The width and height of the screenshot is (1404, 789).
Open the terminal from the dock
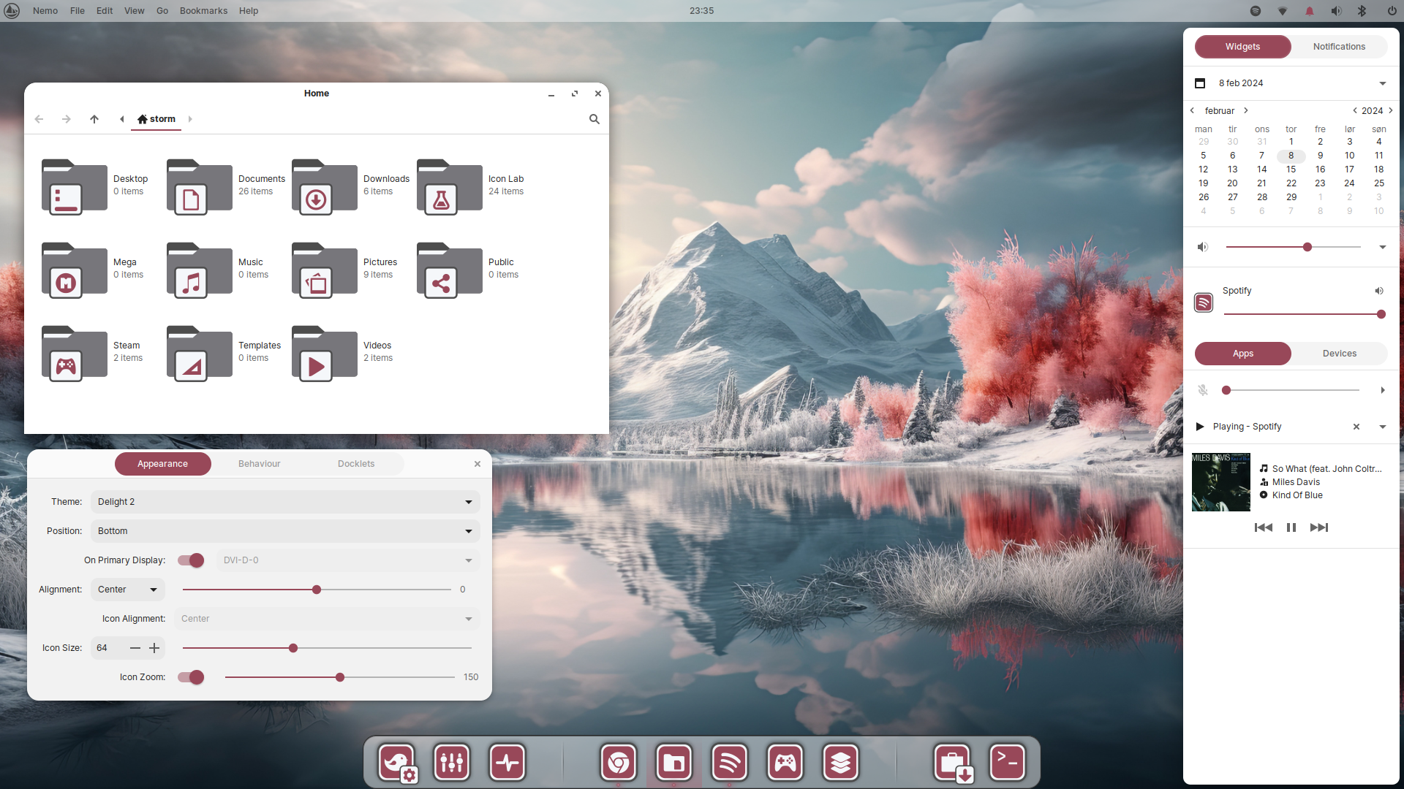[1008, 762]
